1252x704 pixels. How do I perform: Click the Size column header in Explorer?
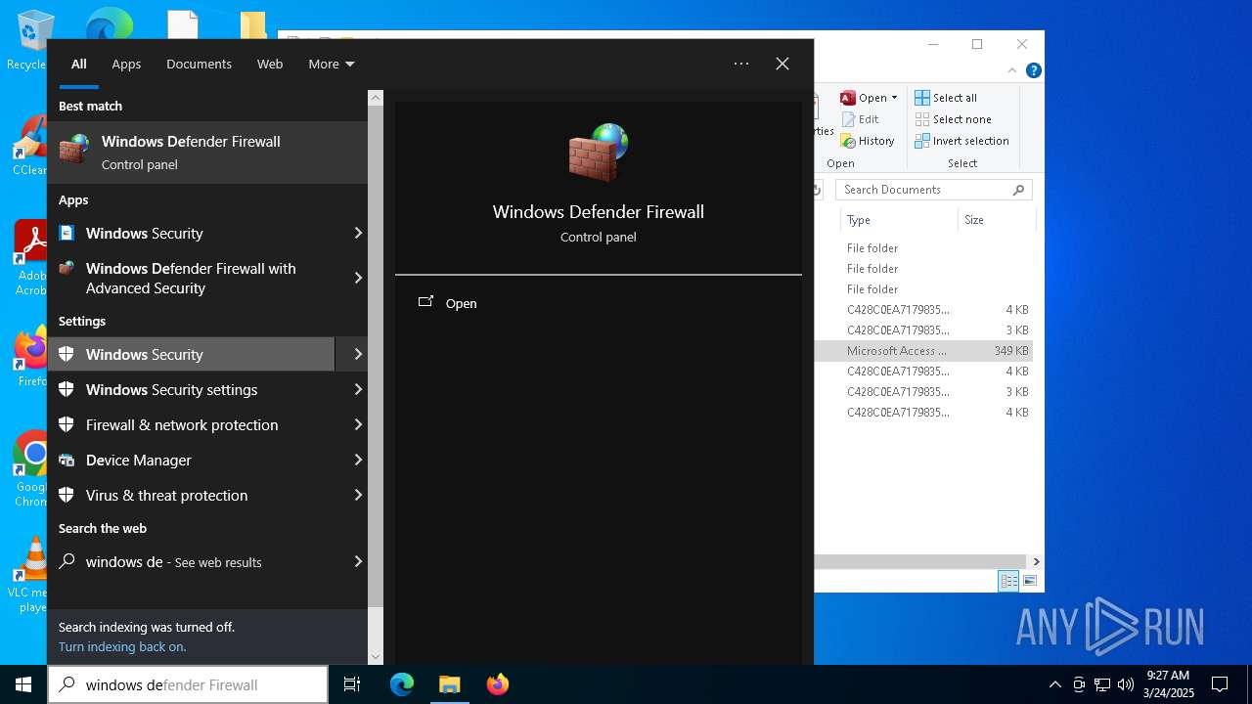(995, 220)
